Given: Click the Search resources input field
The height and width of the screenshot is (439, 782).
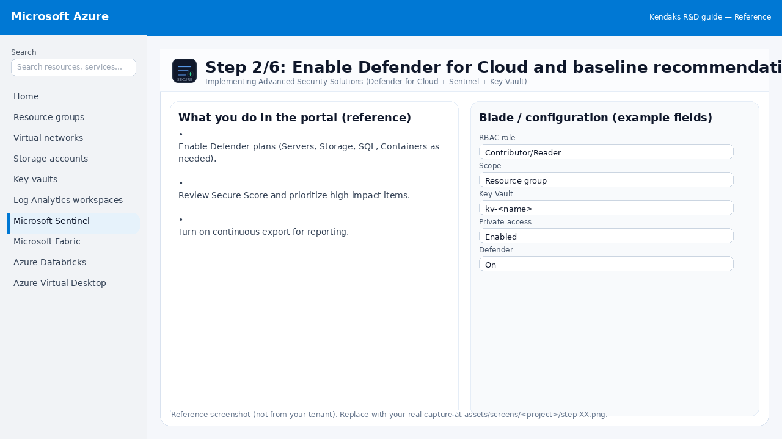Looking at the screenshot, I should click(x=73, y=67).
